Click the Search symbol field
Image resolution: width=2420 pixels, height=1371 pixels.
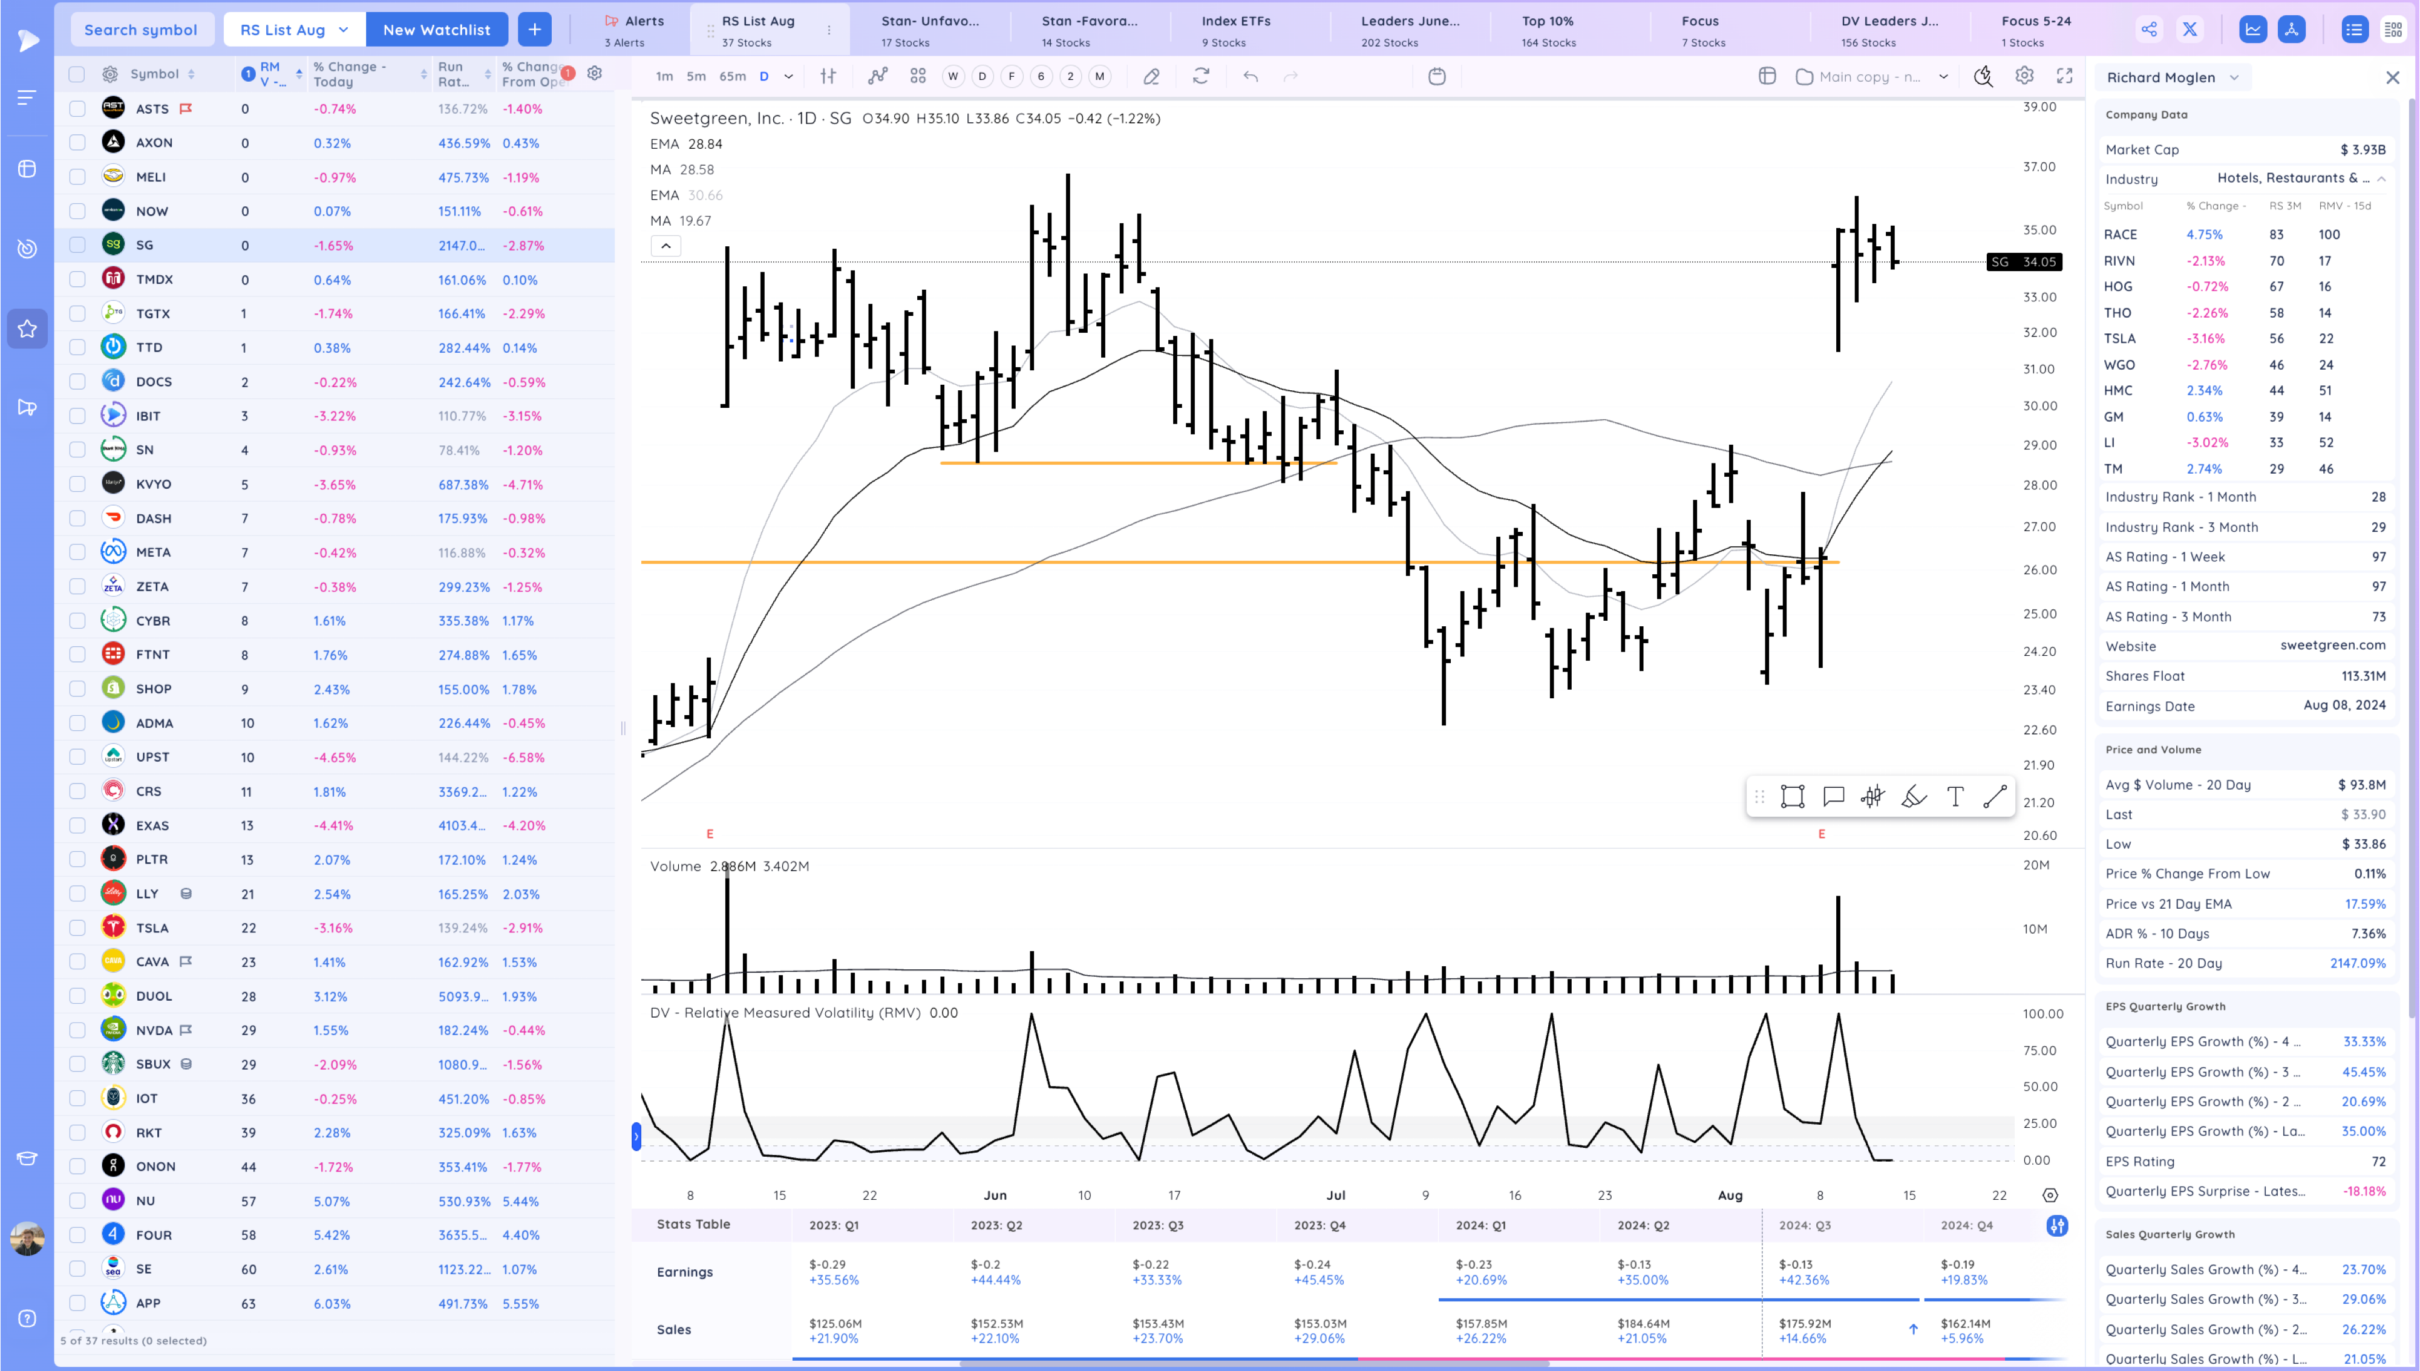click(x=141, y=29)
